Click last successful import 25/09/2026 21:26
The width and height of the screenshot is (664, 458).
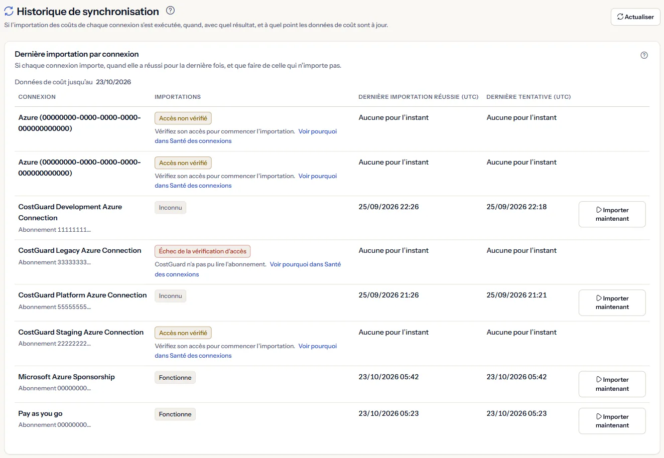tap(388, 295)
